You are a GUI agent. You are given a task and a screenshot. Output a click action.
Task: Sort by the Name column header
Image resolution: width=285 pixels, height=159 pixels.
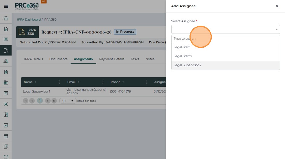(28, 82)
